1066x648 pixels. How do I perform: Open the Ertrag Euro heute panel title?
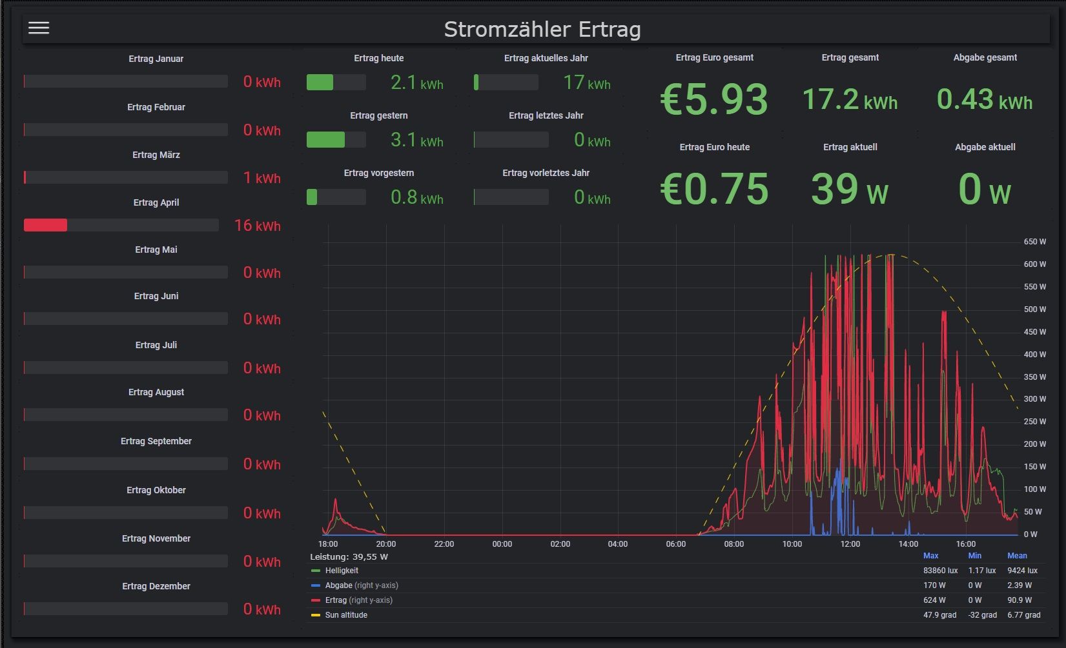coord(715,147)
